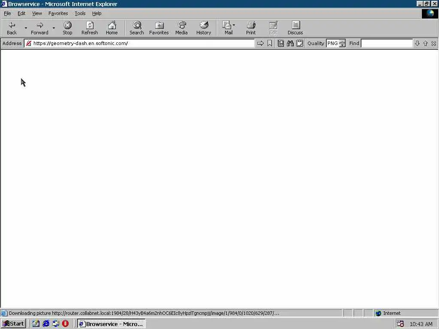This screenshot has width=439, height=329.
Task: Launch Opera from quick launch
Action: pyautogui.click(x=65, y=324)
